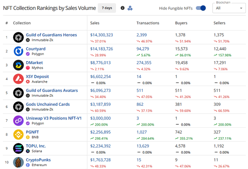
Task: Open the Gods Unchained Cards link
Action: [48, 105]
